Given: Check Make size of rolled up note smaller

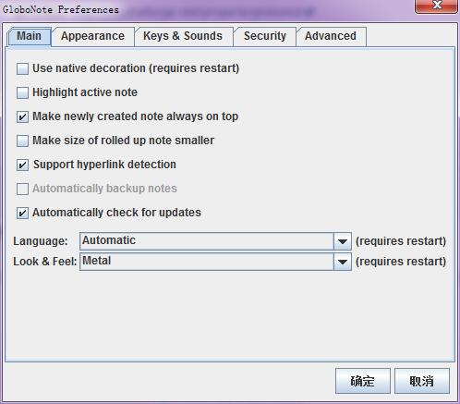Looking at the screenshot, I should [x=22, y=141].
